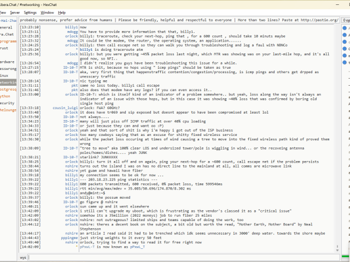350x262 pixels.
Task: Focus the message input box
Action: point(180,257)
